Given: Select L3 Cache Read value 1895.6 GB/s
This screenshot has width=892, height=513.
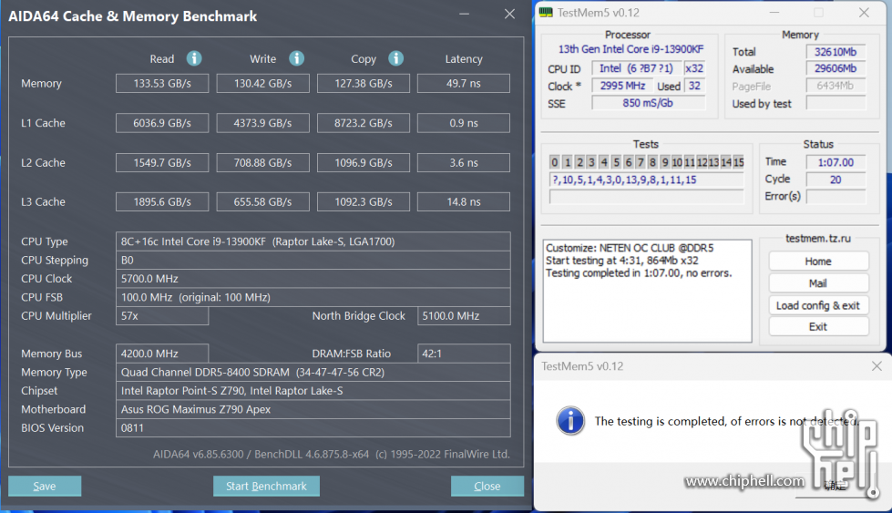Looking at the screenshot, I should 162,202.
